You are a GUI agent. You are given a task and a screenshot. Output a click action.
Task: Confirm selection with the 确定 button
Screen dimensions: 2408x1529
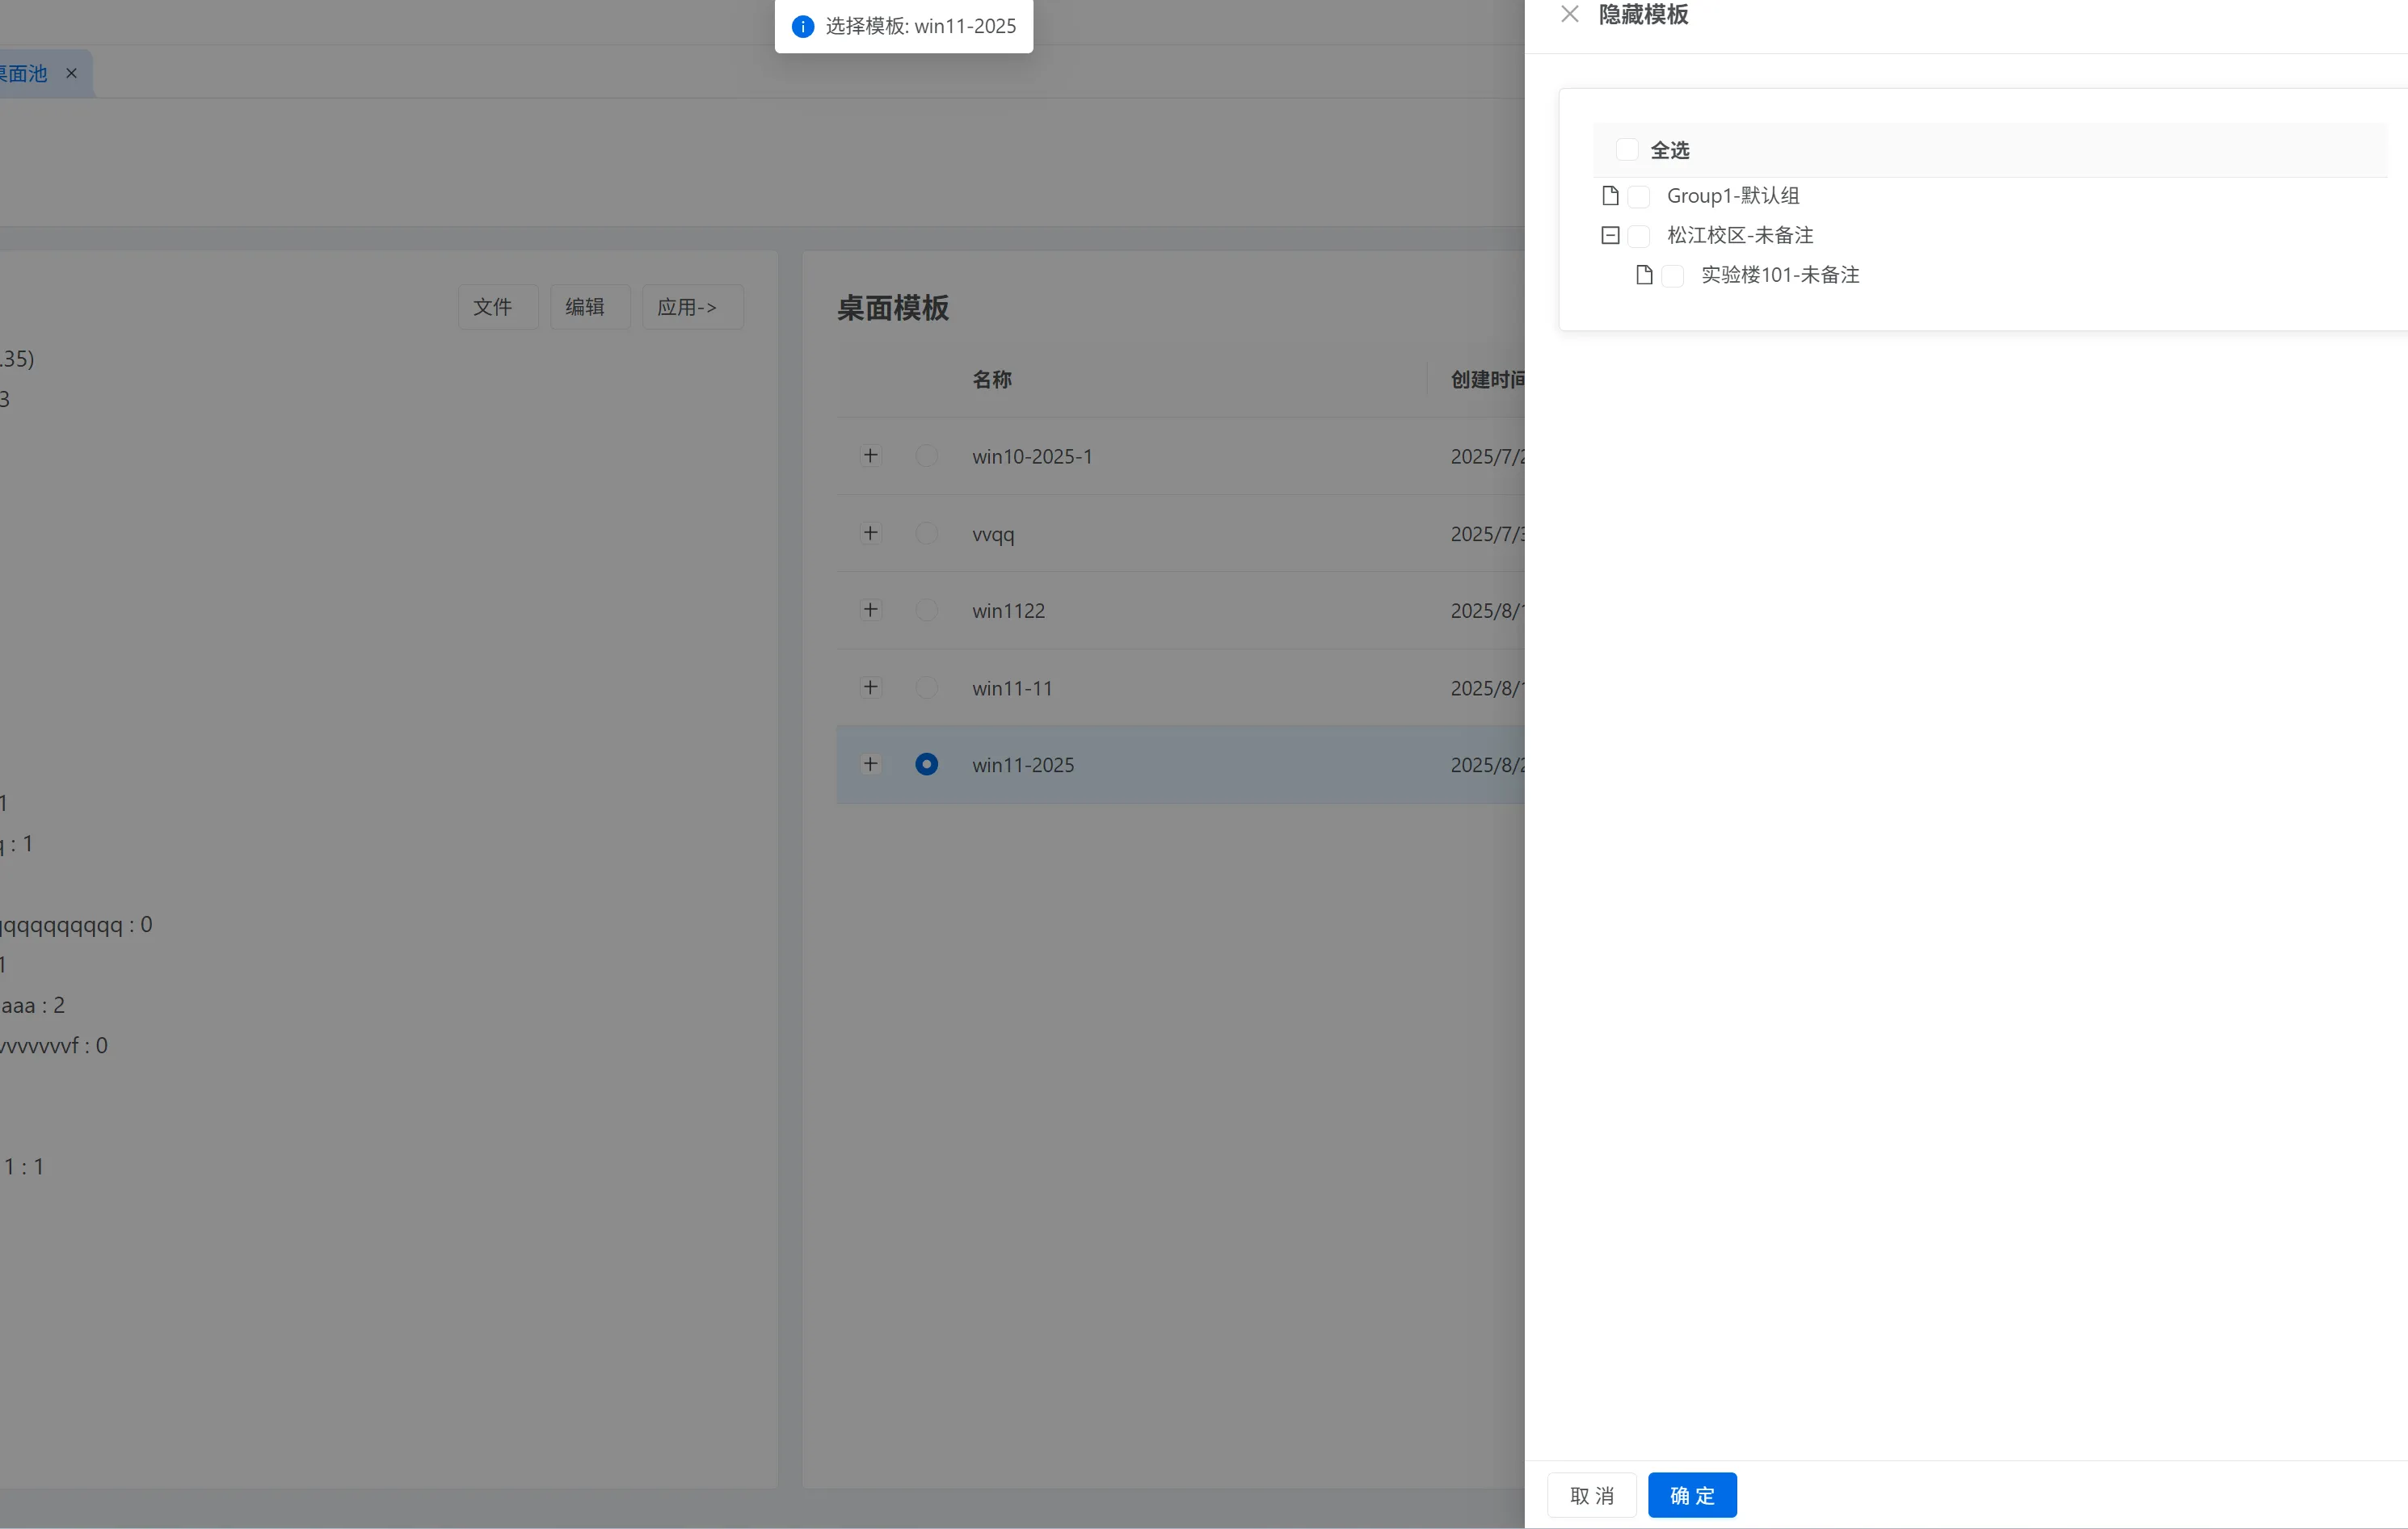point(1691,1495)
